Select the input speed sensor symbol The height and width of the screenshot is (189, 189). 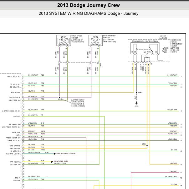[64, 40]
